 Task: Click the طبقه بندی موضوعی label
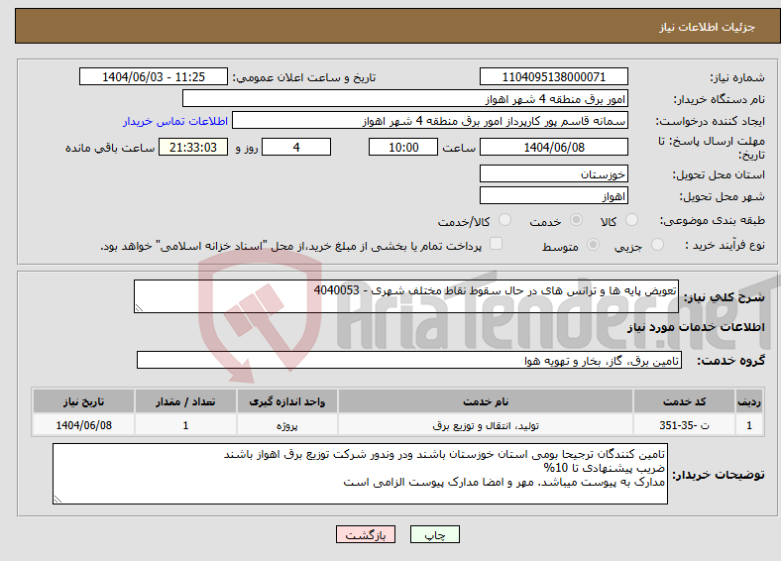(x=713, y=220)
